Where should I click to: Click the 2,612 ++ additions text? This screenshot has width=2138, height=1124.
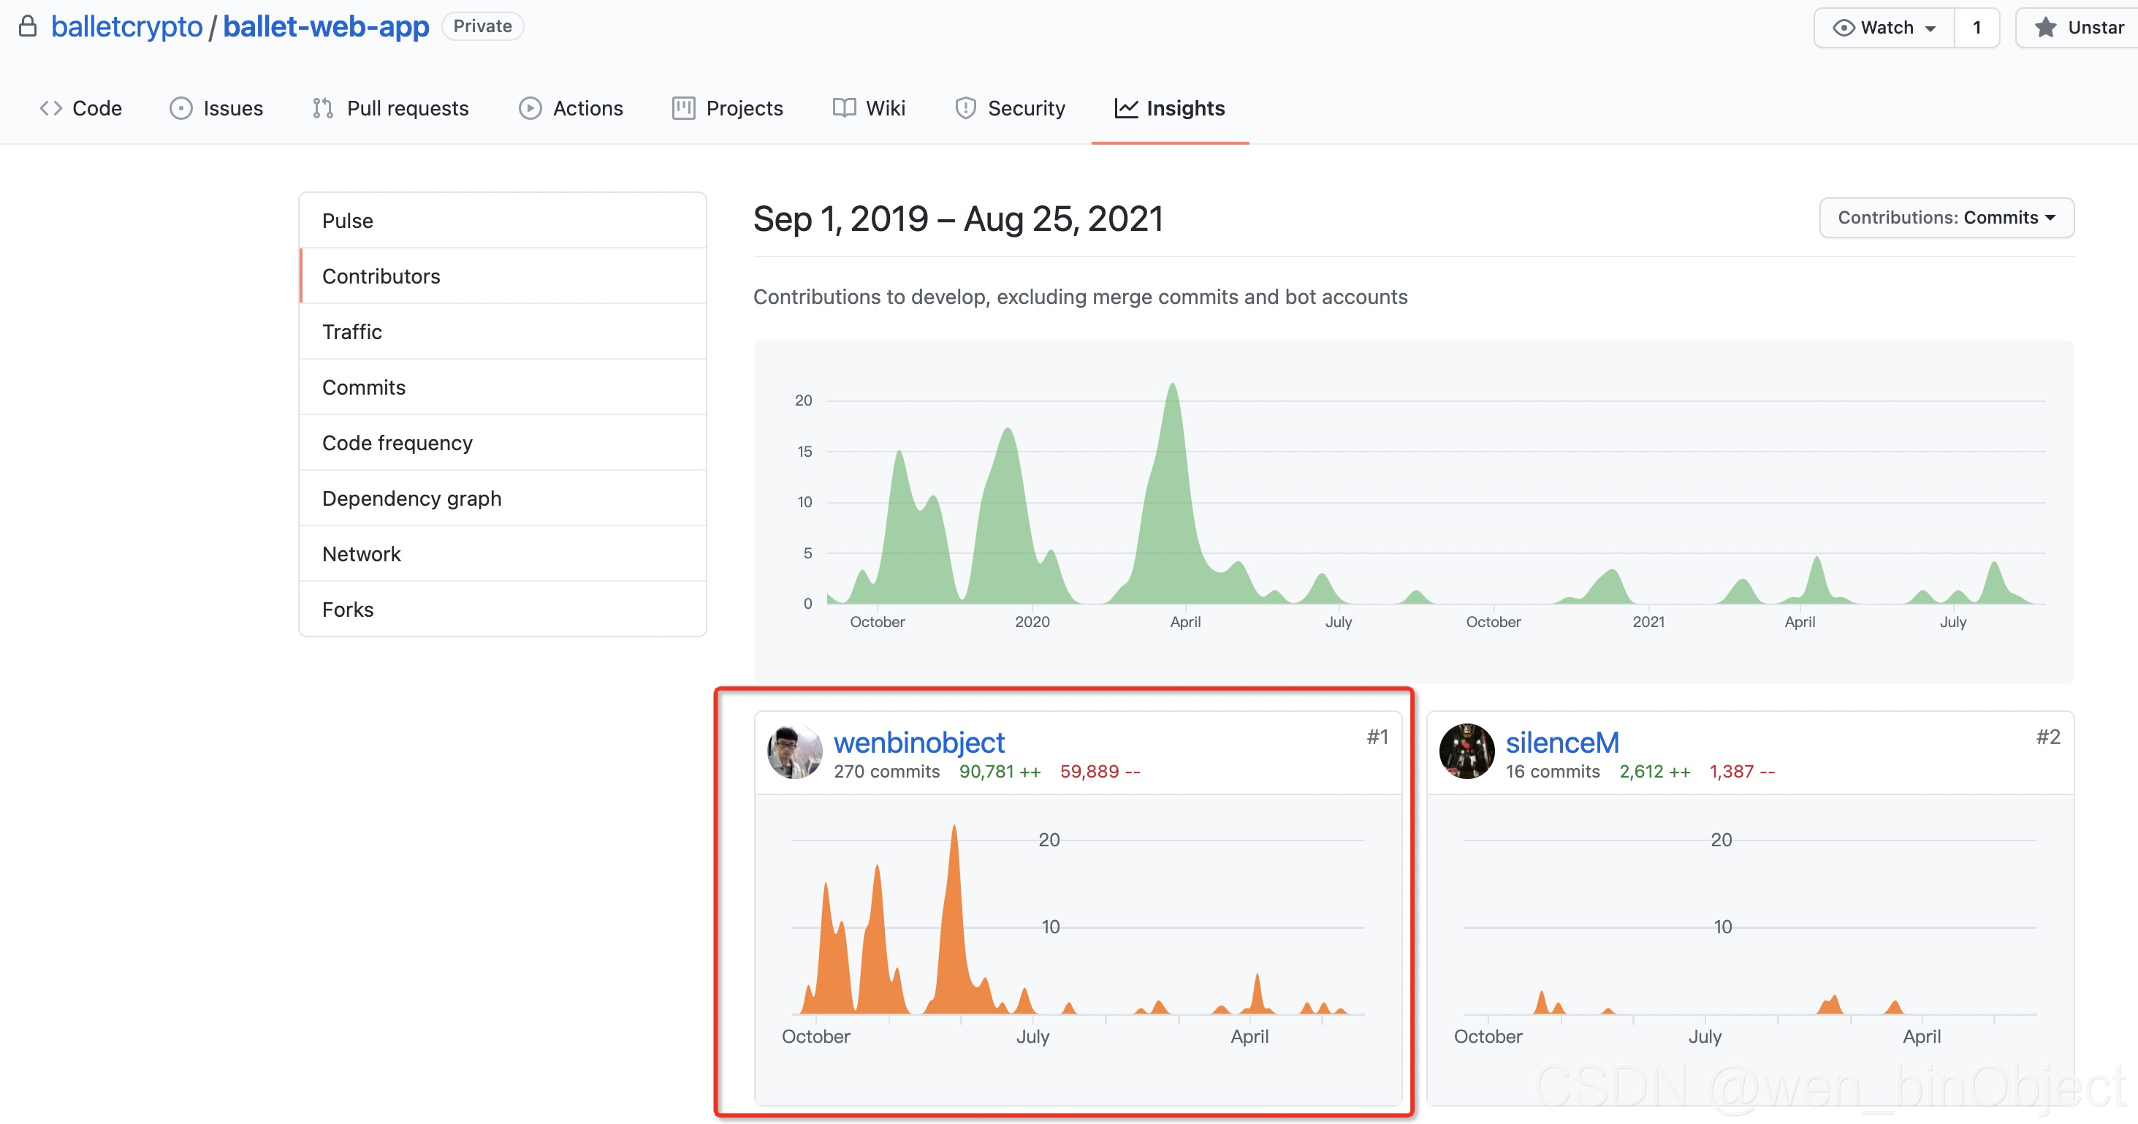coord(1655,771)
